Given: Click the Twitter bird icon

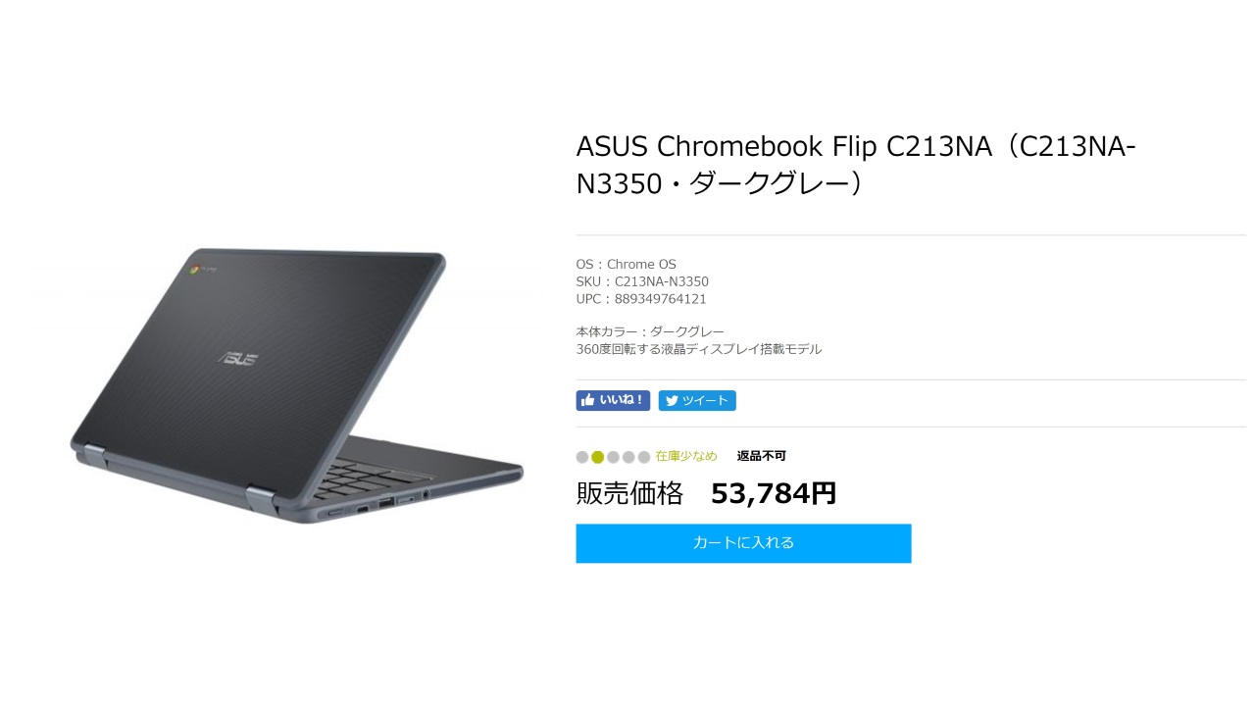Looking at the screenshot, I should tap(673, 400).
